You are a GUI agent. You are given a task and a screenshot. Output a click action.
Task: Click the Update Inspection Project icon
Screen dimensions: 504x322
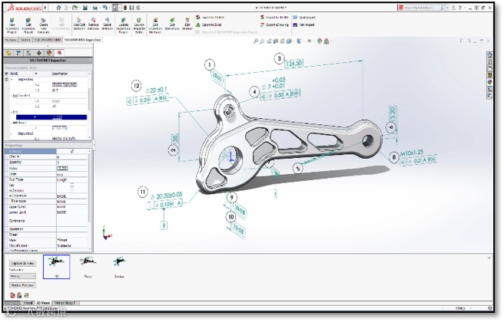[123, 21]
